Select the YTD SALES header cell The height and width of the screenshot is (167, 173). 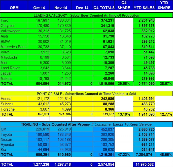point(144,5)
